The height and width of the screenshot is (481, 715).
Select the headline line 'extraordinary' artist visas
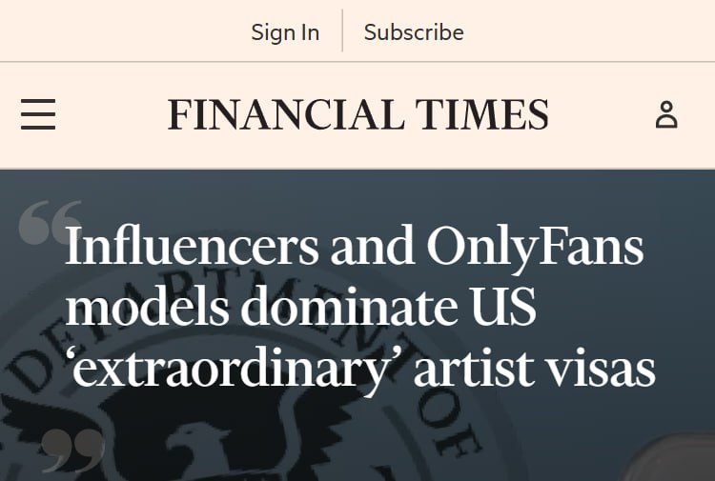(360, 370)
